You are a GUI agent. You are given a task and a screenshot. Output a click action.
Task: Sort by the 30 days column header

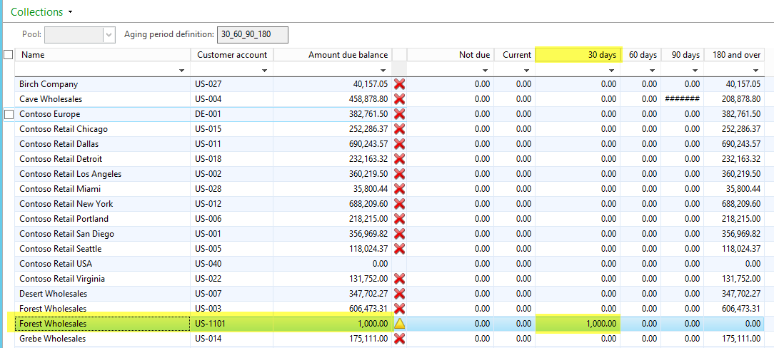[578, 55]
